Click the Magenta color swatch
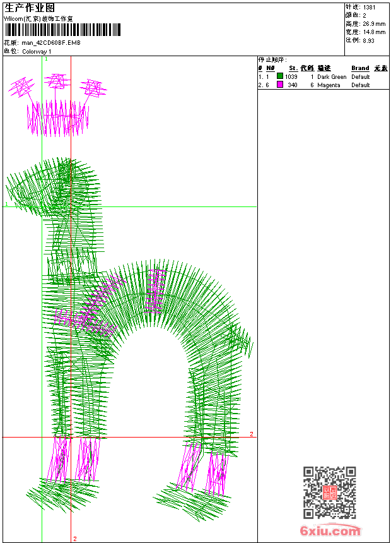This screenshot has height=543, width=391. point(280,85)
